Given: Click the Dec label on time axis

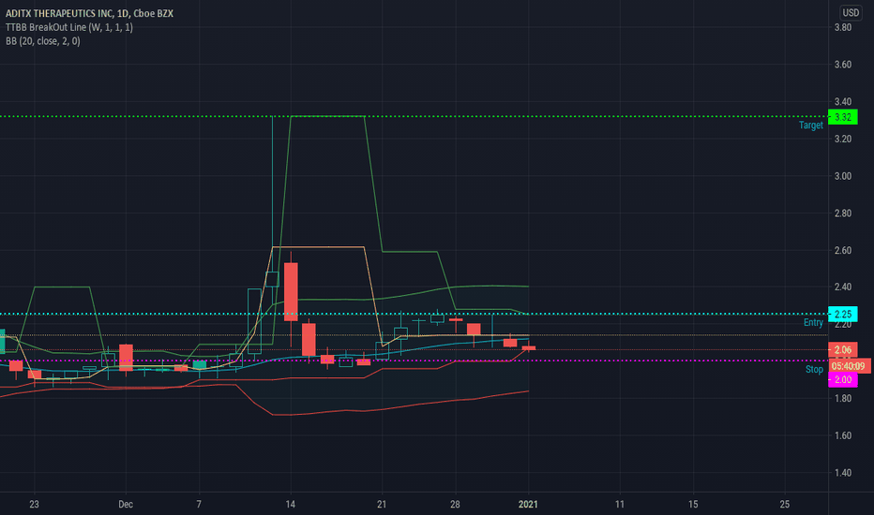Looking at the screenshot, I should click(x=126, y=505).
